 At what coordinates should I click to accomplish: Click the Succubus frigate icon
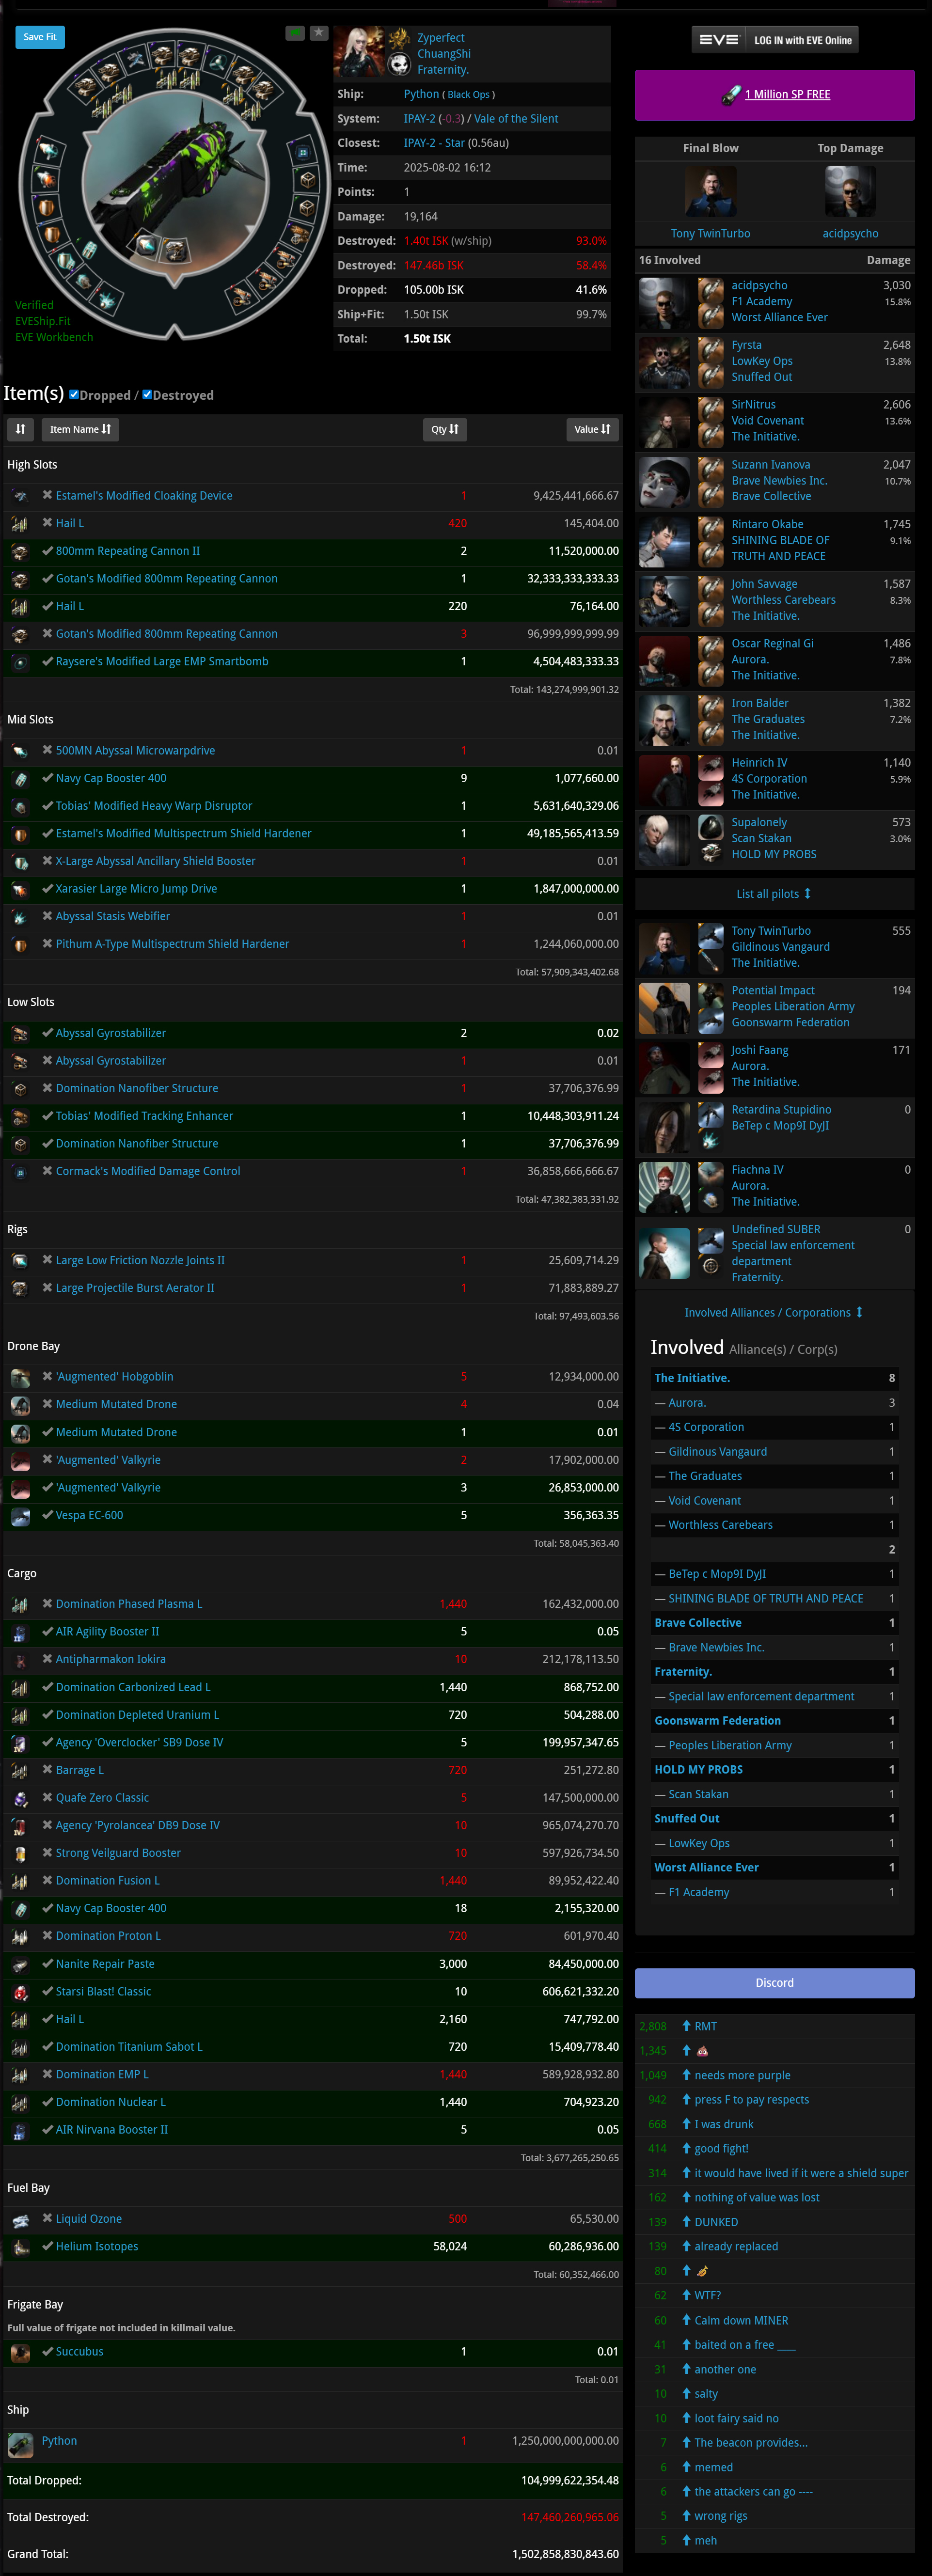[20, 2352]
